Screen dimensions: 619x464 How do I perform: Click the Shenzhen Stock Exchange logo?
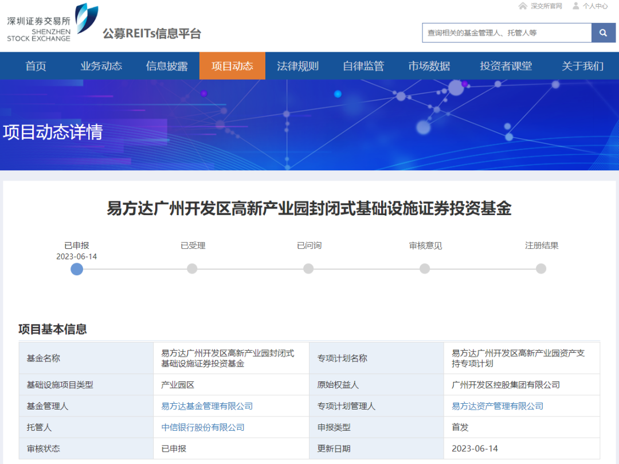tap(53, 22)
